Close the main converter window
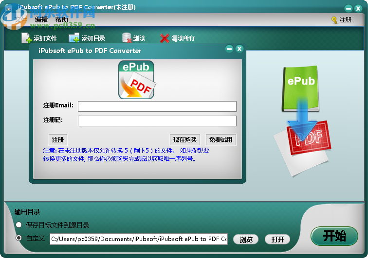This screenshot has height=258, width=368. click(358, 9)
